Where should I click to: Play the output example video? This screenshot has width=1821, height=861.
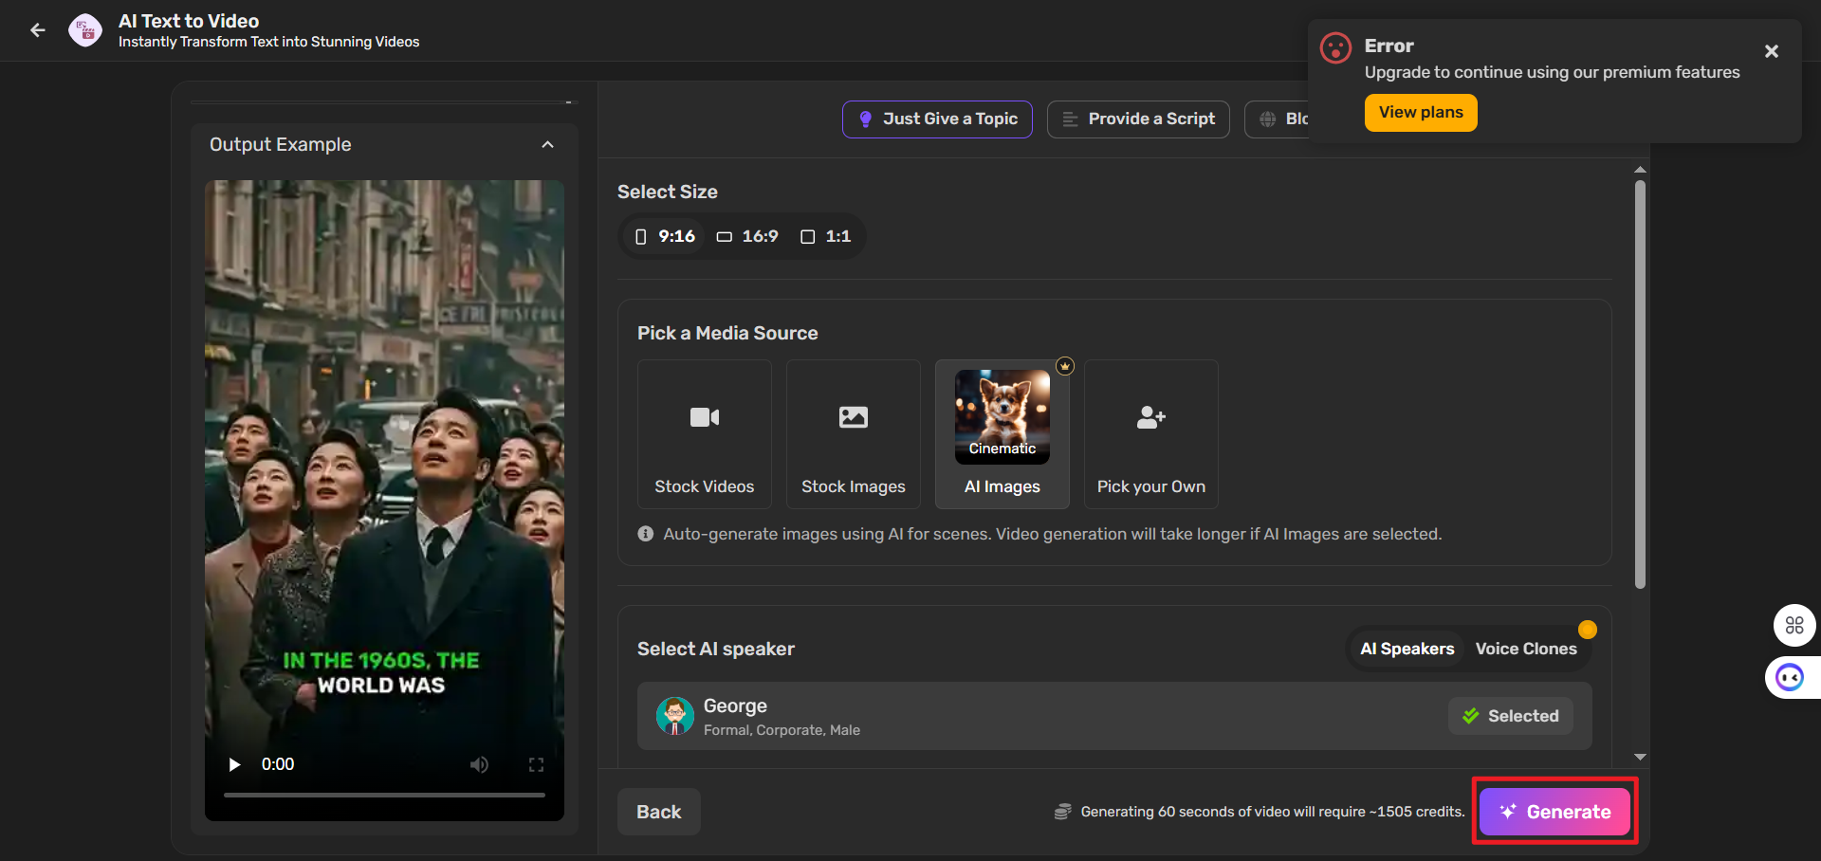[234, 764]
